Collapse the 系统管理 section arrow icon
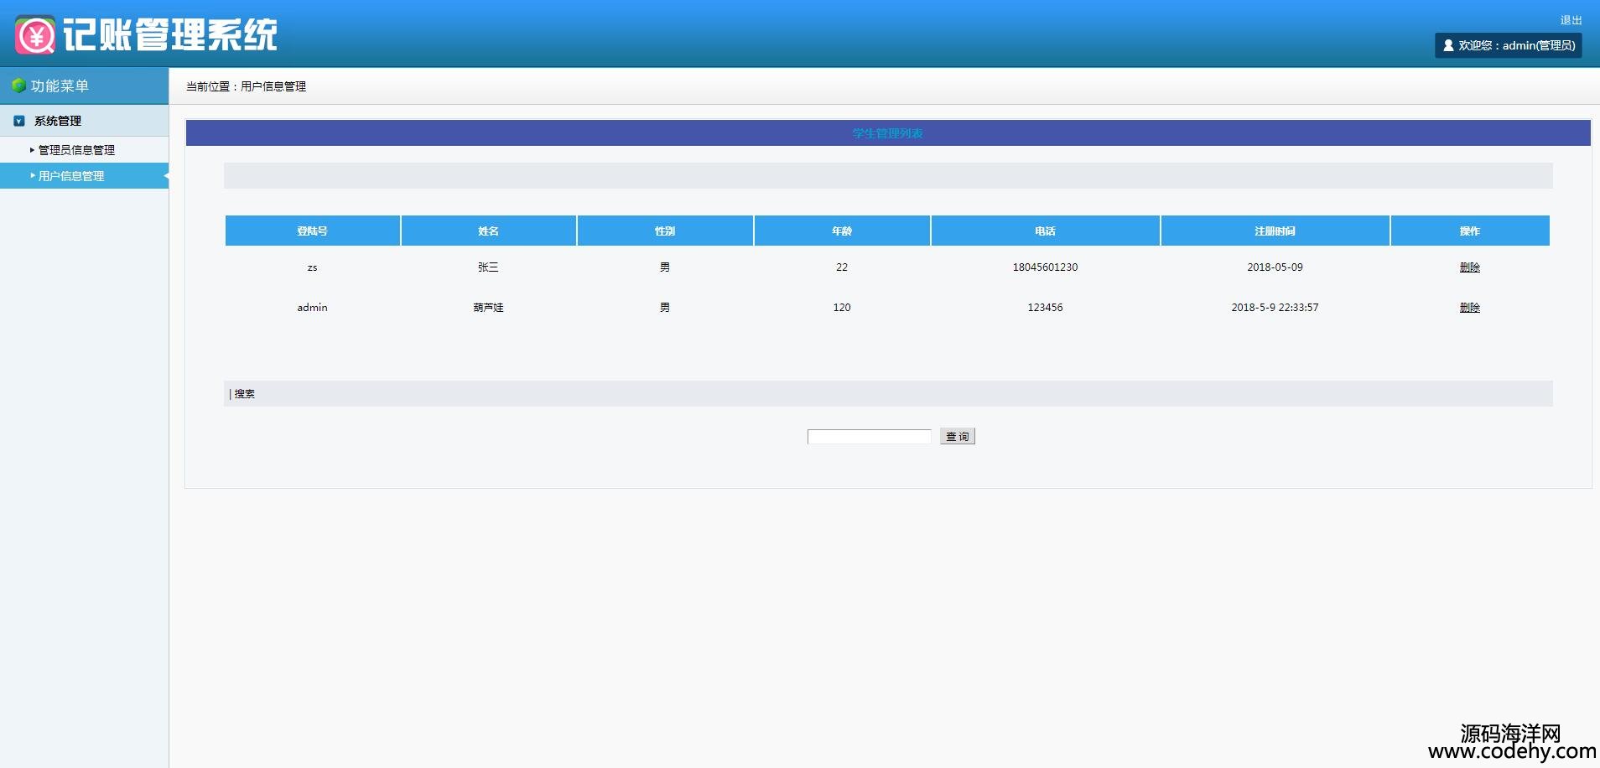 click(19, 122)
